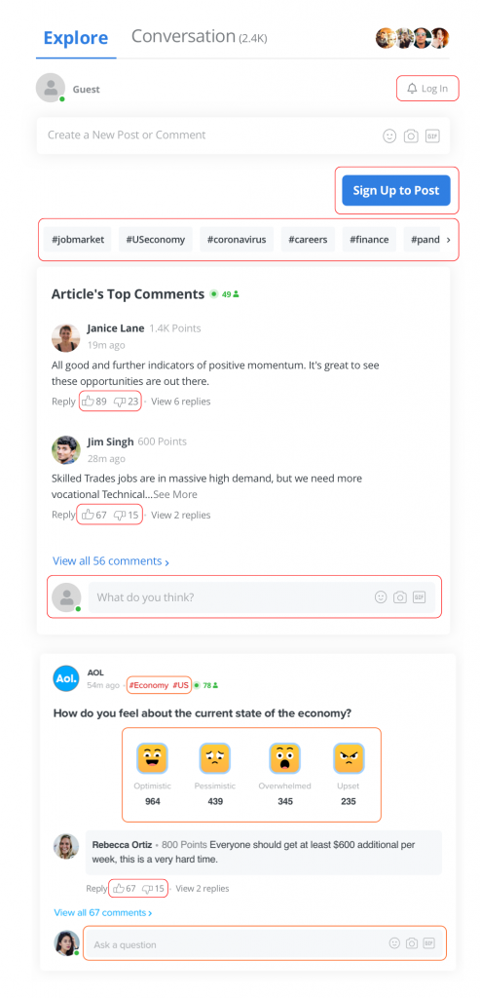Choose the Upset reaction emoji
This screenshot has width=480, height=998.
[349, 758]
